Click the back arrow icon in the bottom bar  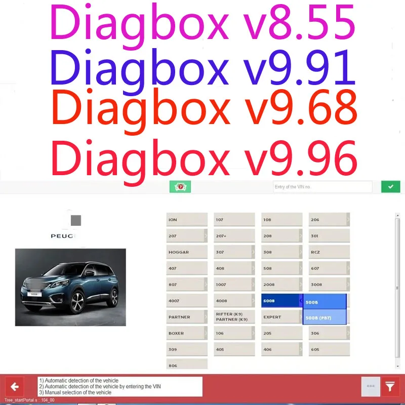15,386
